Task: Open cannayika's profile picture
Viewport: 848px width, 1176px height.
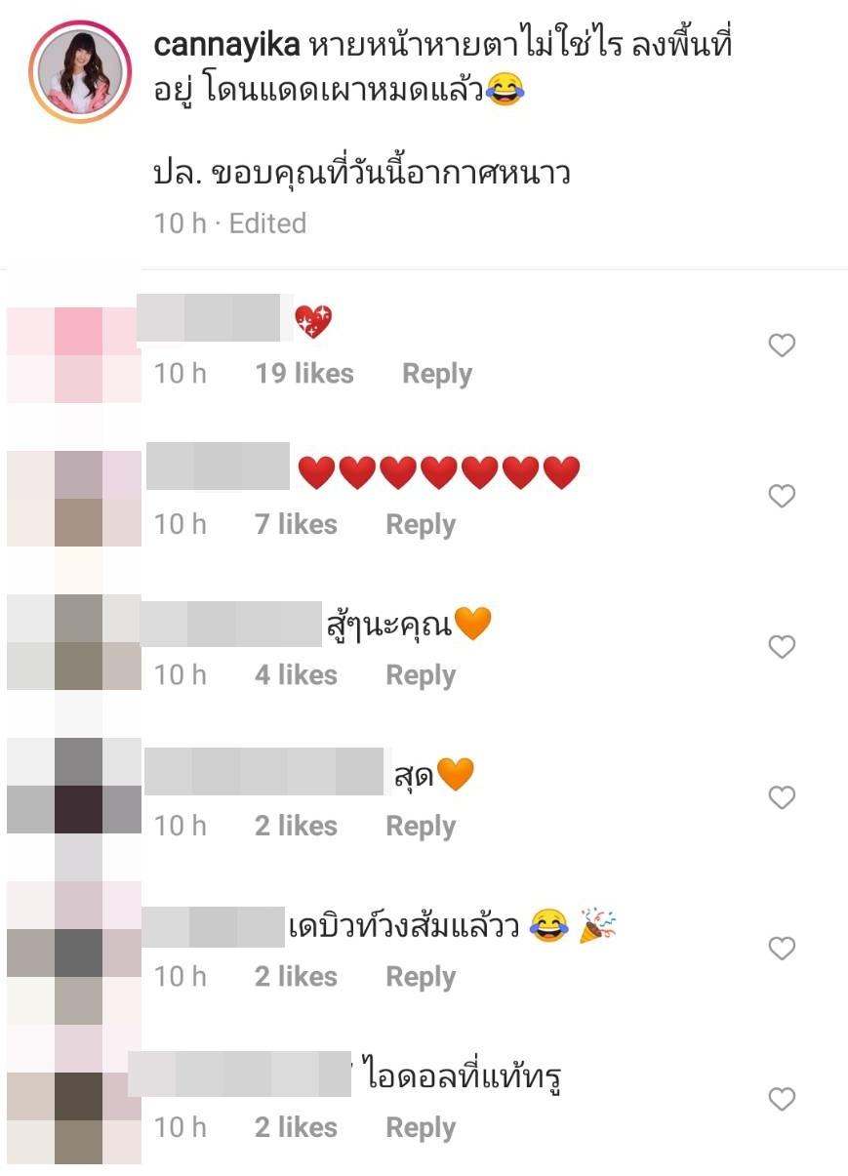Action: point(82,74)
